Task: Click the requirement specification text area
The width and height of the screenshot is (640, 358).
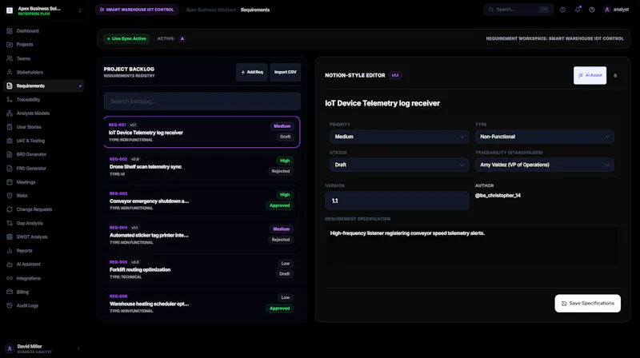Action: [x=473, y=245]
